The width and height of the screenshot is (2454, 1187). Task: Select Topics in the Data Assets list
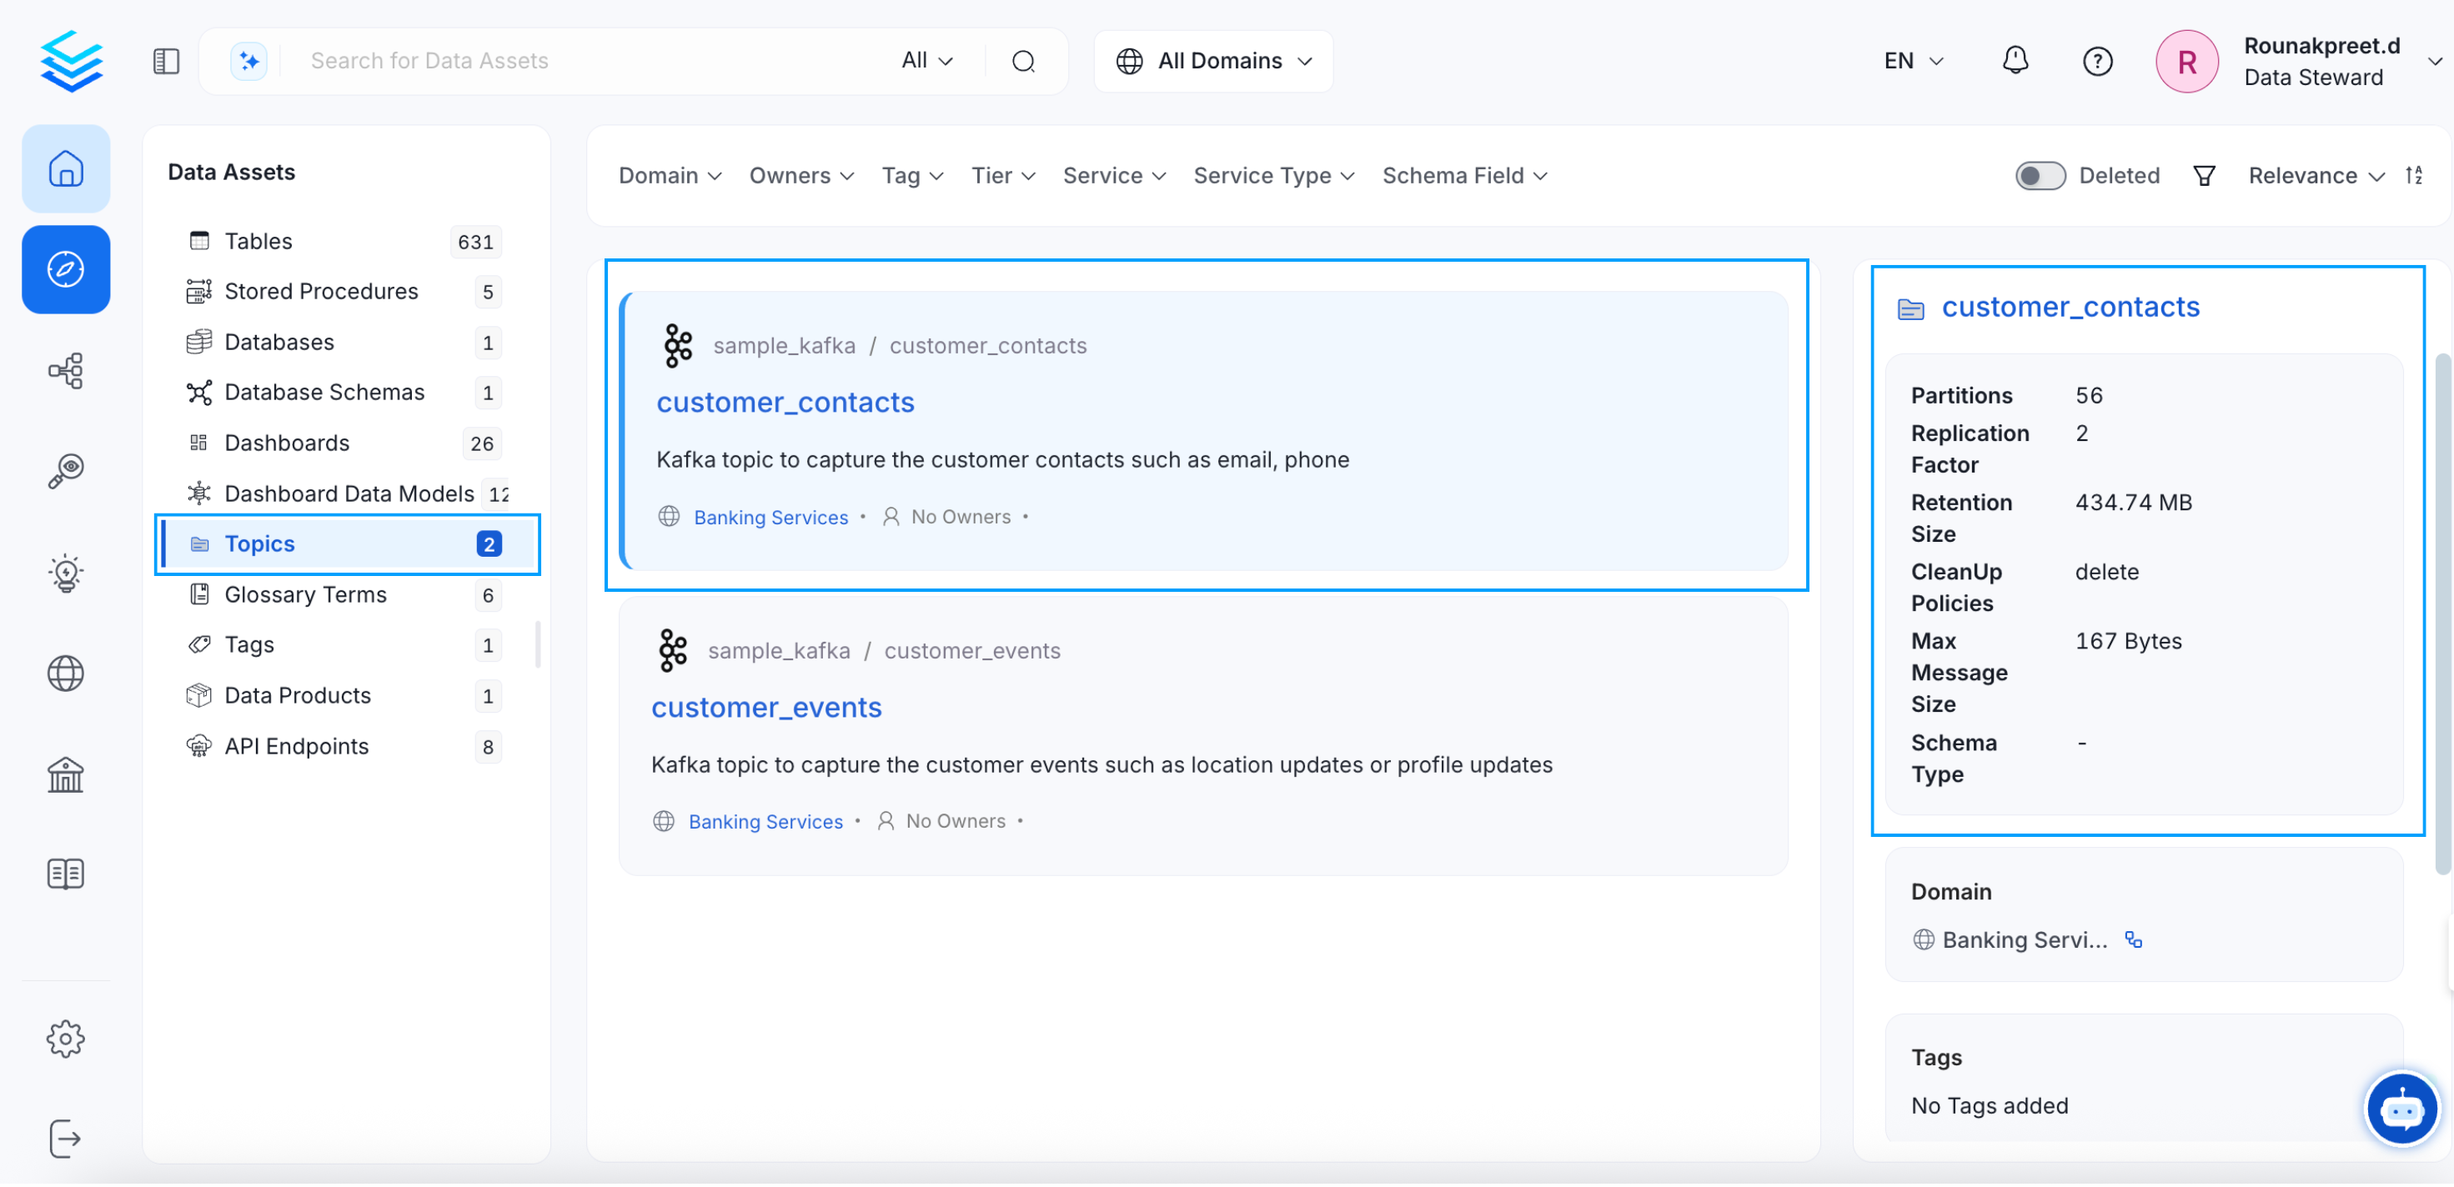coord(258,543)
